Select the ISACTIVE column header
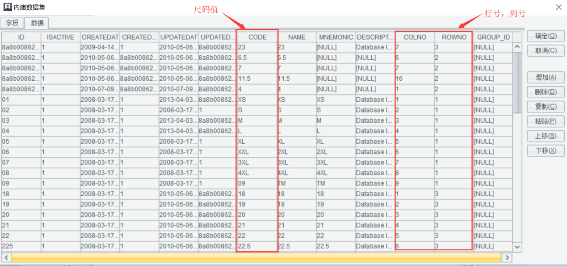The height and width of the screenshot is (266, 567). pyautogui.click(x=60, y=37)
